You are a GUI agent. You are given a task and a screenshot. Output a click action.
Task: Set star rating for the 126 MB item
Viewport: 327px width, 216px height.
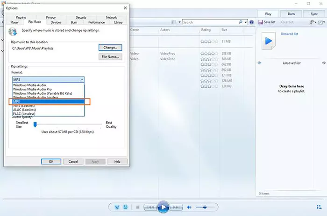tap(209, 81)
